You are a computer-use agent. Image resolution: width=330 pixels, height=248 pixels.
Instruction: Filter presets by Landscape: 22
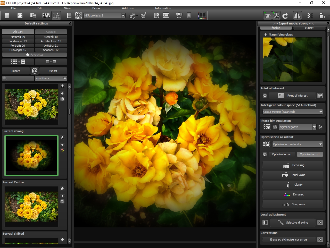point(18,41)
